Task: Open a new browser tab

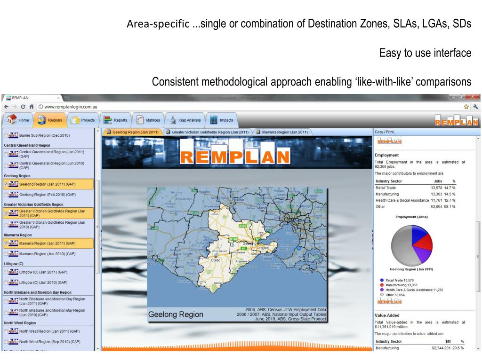Action: tap(67, 98)
